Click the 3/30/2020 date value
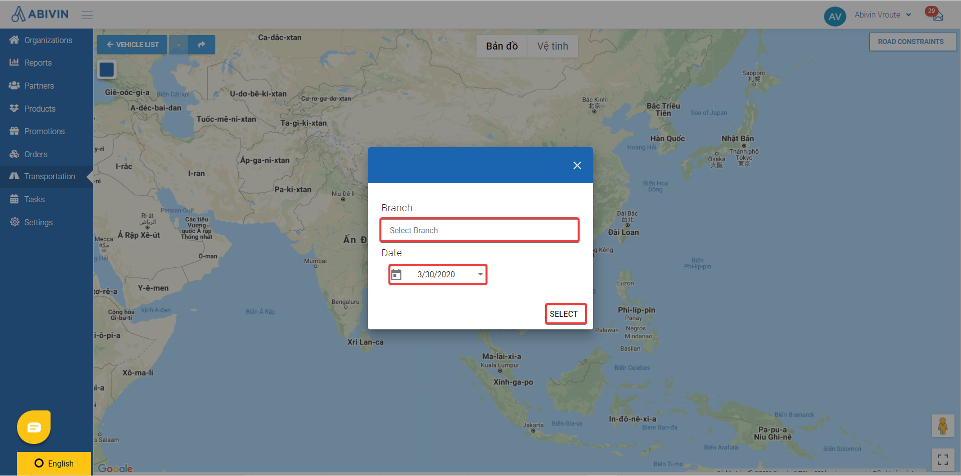Screen dimensions: 961x476 [436, 274]
